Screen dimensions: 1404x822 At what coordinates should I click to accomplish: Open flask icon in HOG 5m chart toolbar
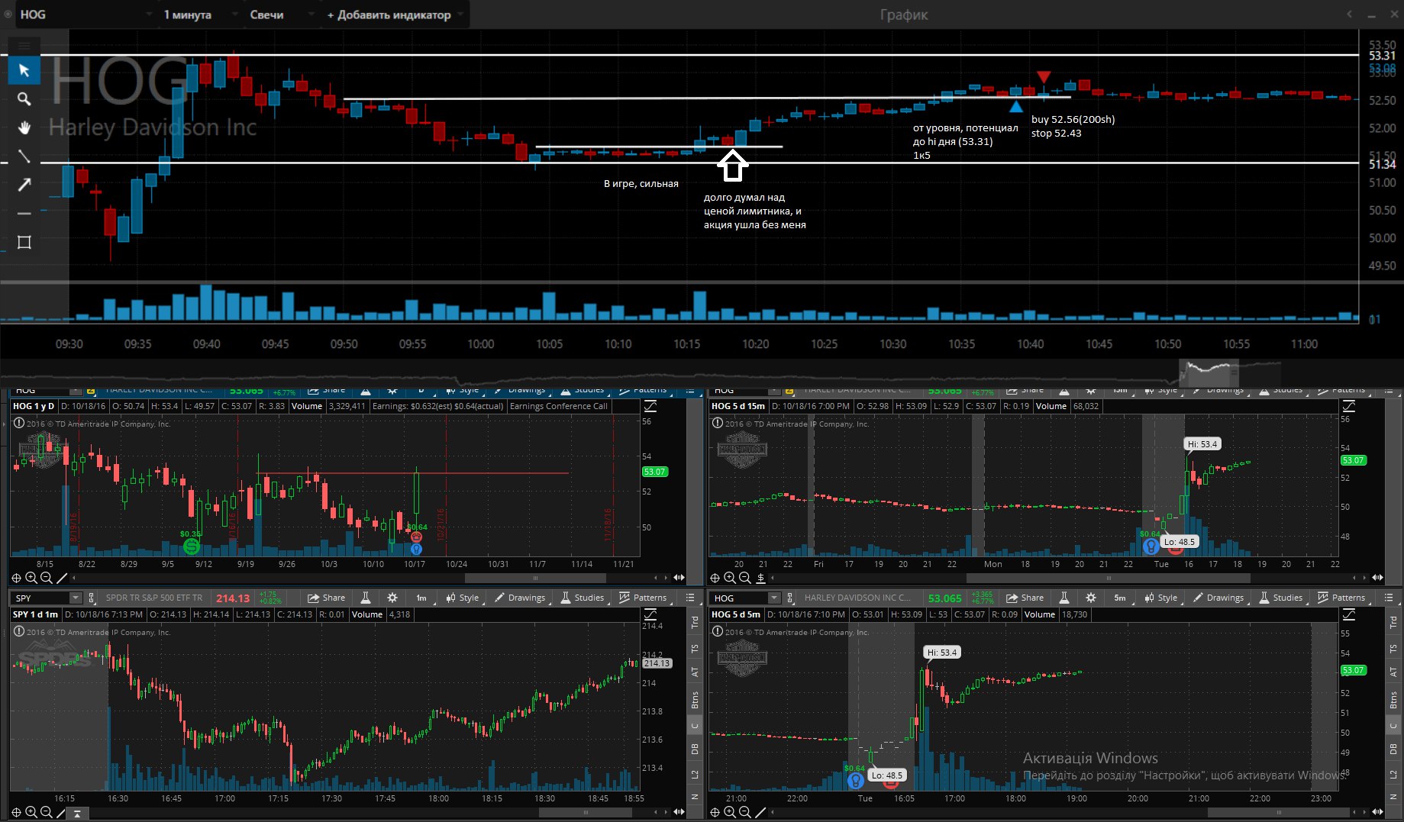[1064, 598]
